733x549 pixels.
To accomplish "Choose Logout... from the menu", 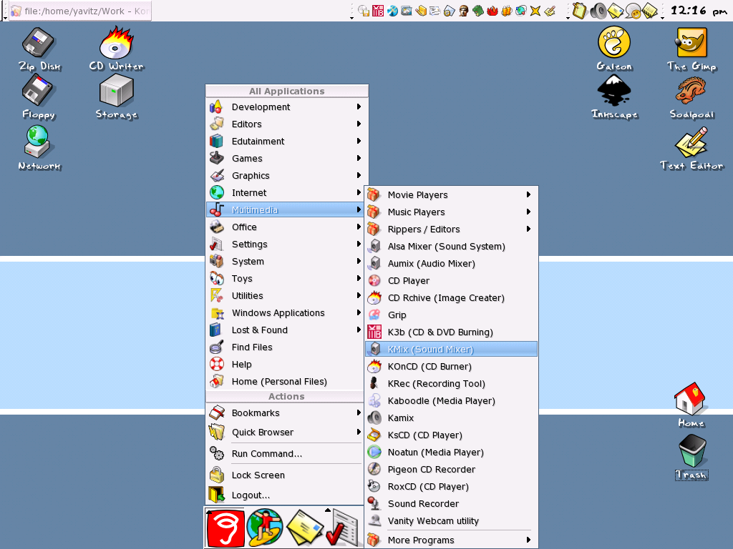I will pos(286,495).
